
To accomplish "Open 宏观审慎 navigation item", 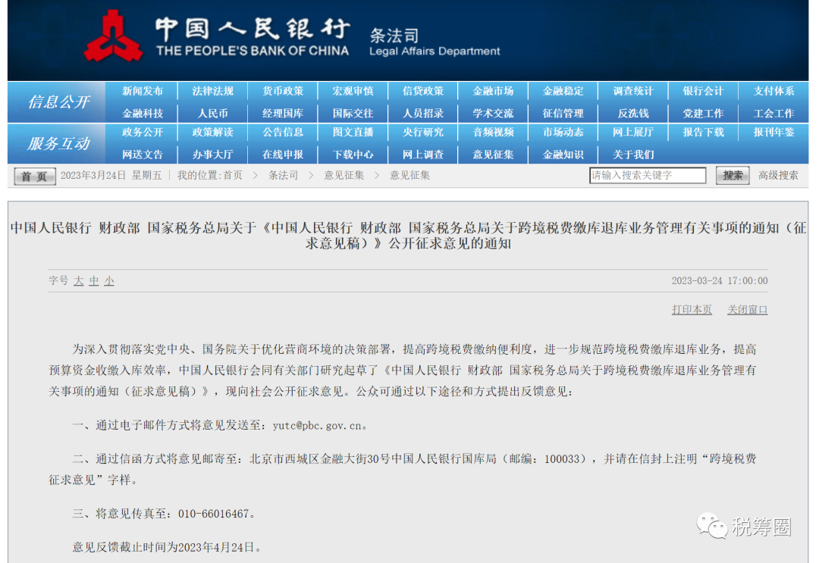I will [x=353, y=92].
